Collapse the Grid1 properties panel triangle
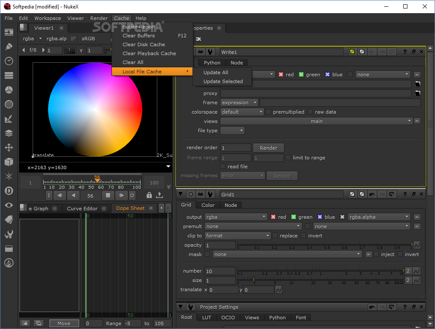 point(181,194)
